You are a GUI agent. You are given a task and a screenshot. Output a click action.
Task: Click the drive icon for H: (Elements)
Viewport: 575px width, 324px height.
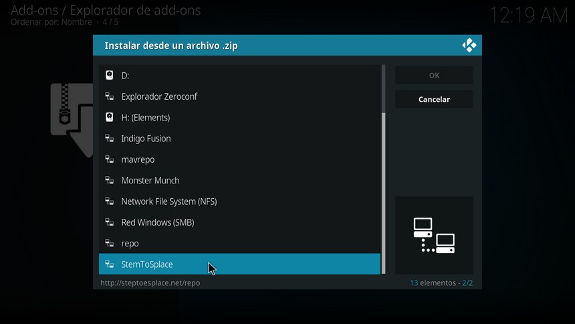click(109, 117)
